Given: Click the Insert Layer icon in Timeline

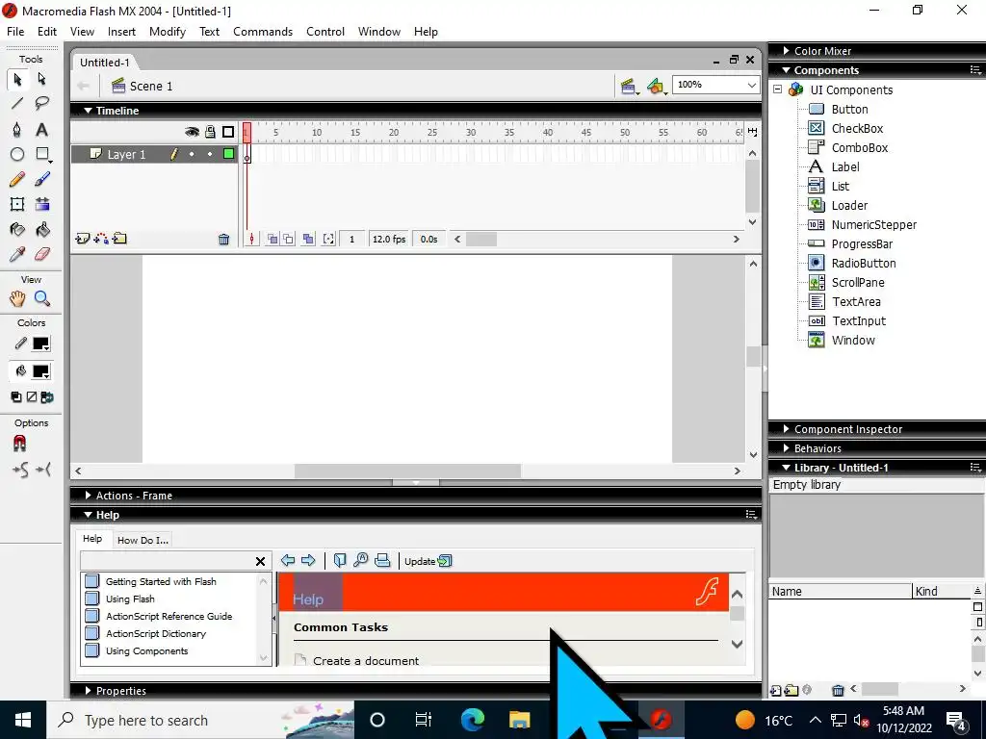Looking at the screenshot, I should pyautogui.click(x=83, y=239).
